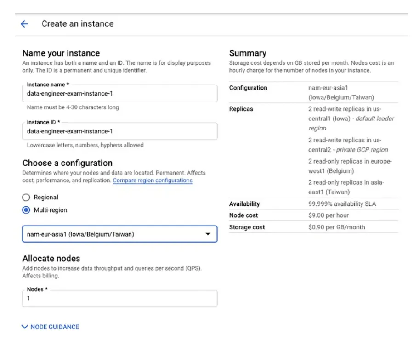Screen dimensions: 419x339
Task: Select the Multi-region radio button
Action: (x=26, y=210)
